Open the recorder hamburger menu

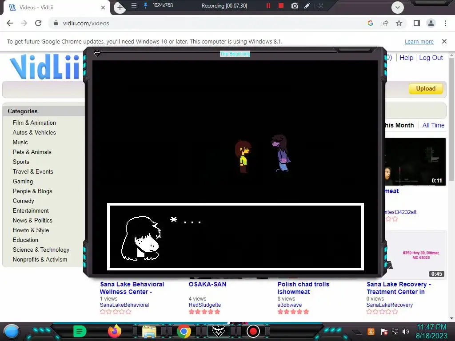coord(134,5)
